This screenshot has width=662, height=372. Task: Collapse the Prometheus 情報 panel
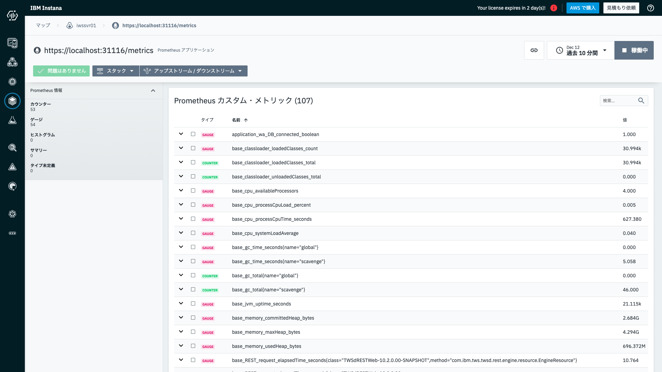coord(153,91)
